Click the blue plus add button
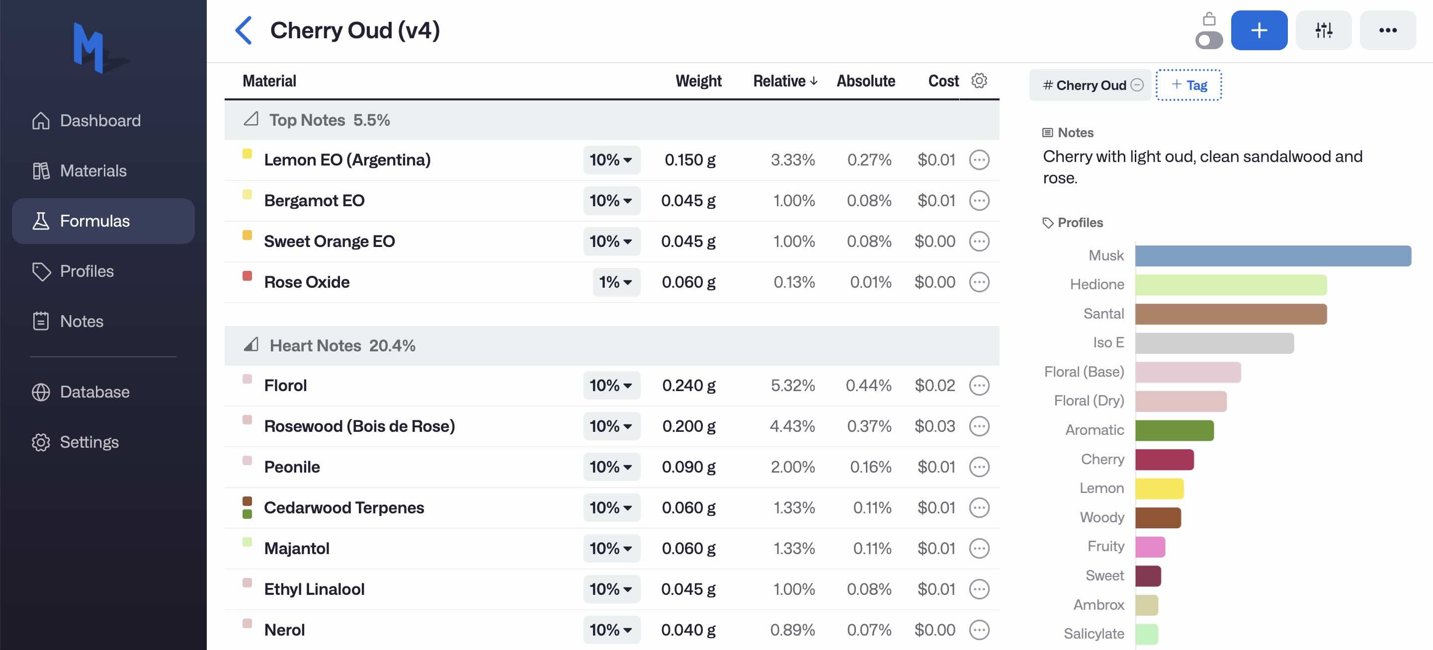Screen dimensions: 1433x650 (x=1259, y=30)
